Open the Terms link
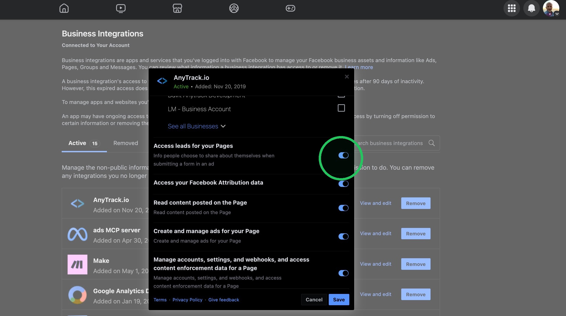Image resolution: width=566 pixels, height=316 pixels. [160, 300]
